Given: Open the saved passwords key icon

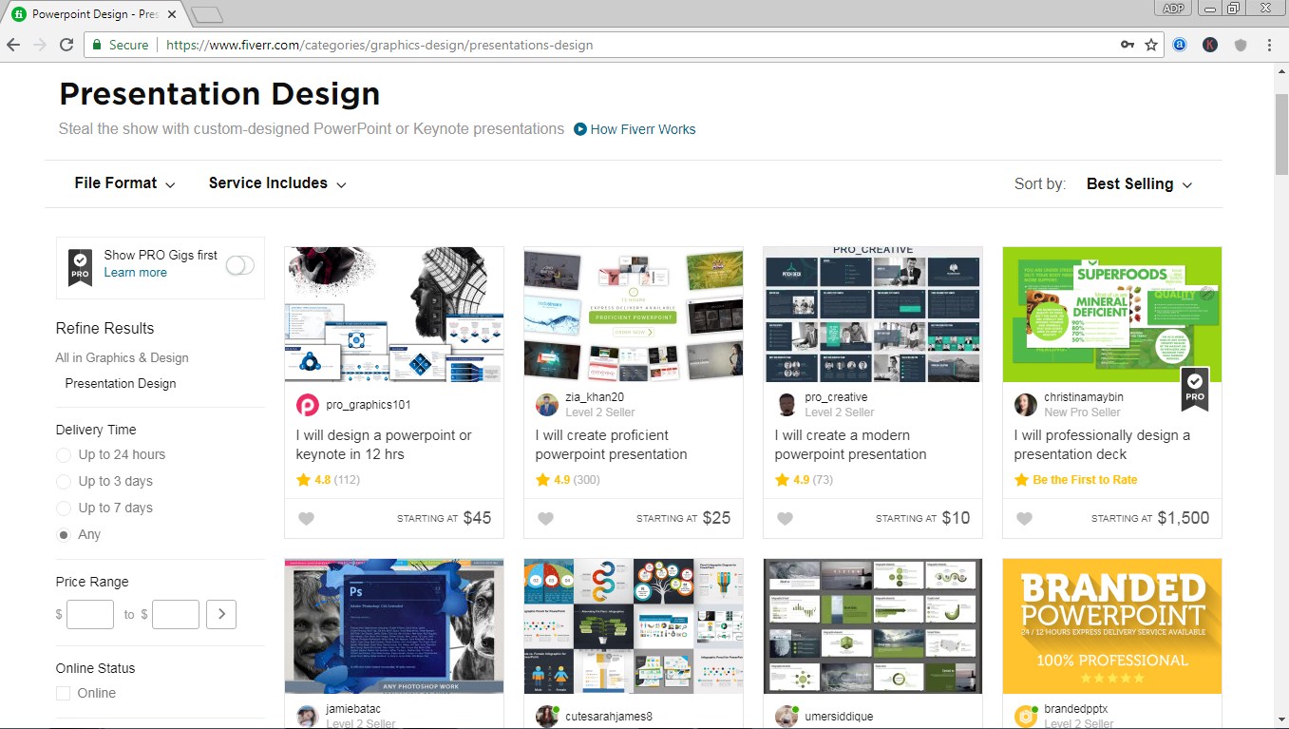Looking at the screenshot, I should point(1128,45).
